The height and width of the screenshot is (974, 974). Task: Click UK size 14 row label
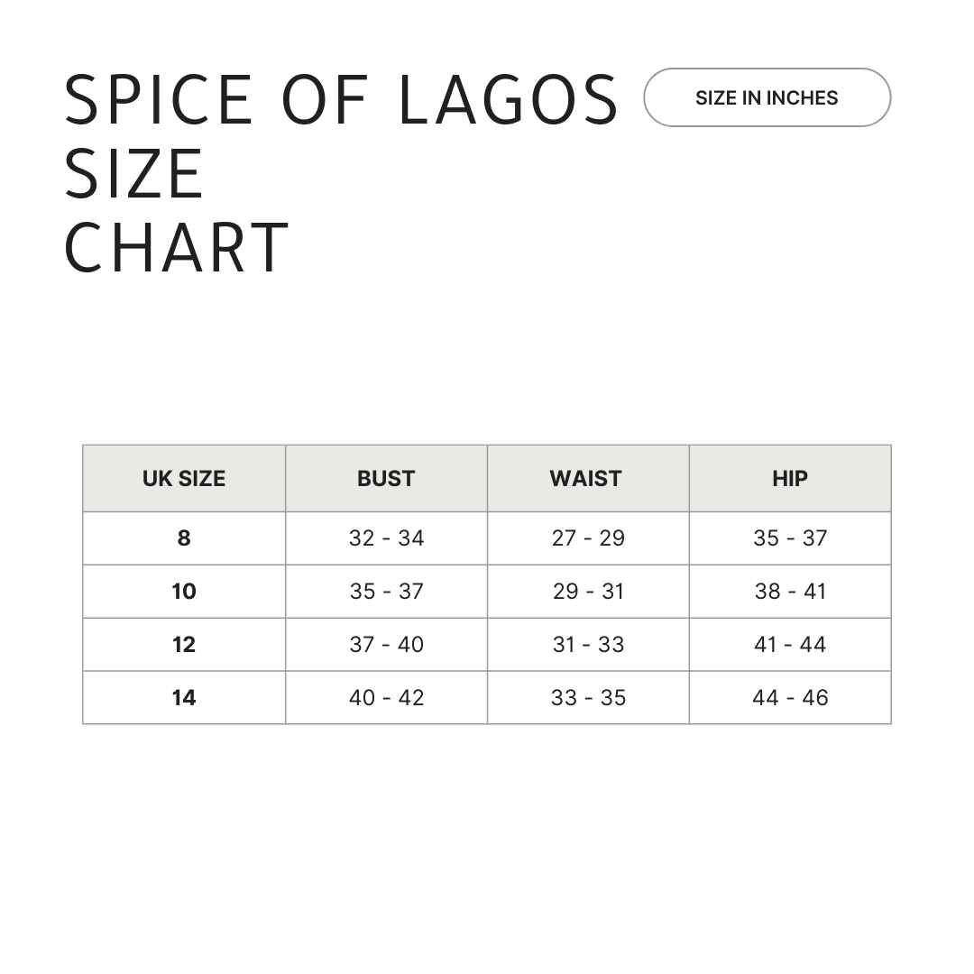[184, 697]
